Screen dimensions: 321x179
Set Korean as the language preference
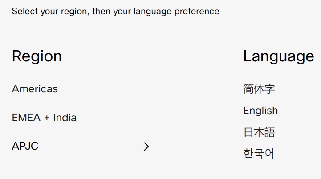(259, 154)
